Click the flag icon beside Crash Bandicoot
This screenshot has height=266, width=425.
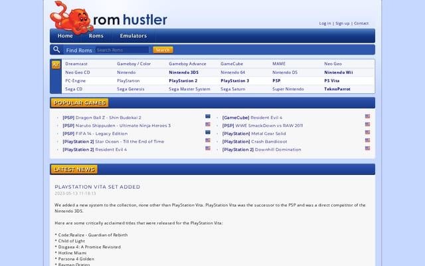[367, 140]
